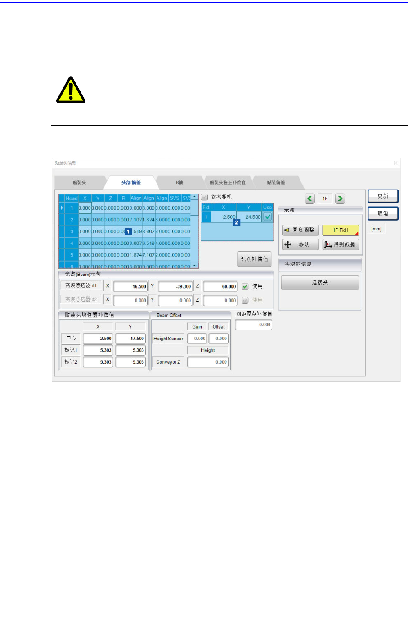Viewport: 408px width, 641px height.
Task: Click 高度感应器 #1 Z field 60.000
Action: [x=220, y=286]
